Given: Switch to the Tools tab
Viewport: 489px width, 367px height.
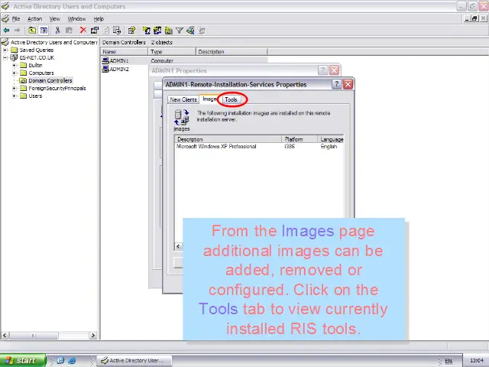Looking at the screenshot, I should coord(231,99).
